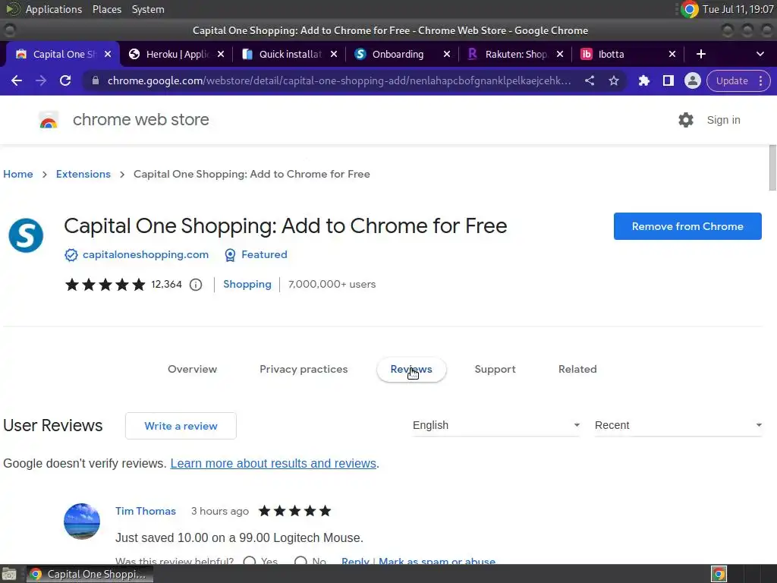
Task: Open the Chrome three-dot menu
Action: 760,80
